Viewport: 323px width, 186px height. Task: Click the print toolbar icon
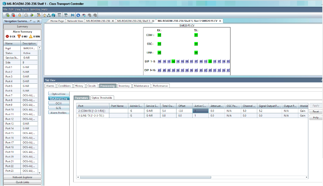26,15
